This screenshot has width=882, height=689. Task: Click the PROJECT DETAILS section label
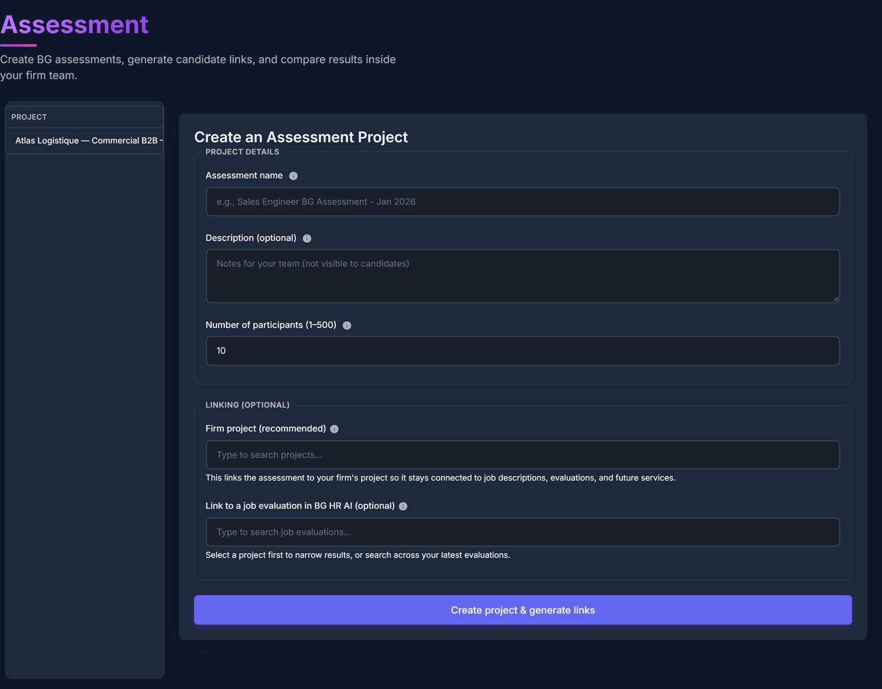tap(243, 152)
